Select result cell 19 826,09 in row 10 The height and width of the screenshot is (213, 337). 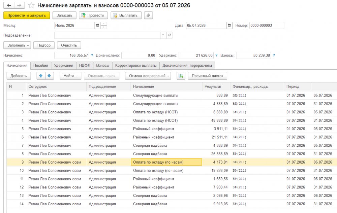(x=216, y=171)
